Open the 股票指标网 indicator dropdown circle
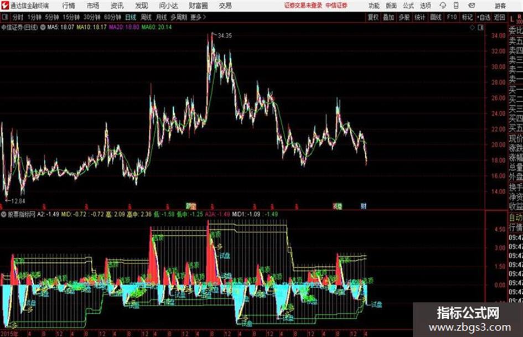The image size is (523, 337). point(4,214)
